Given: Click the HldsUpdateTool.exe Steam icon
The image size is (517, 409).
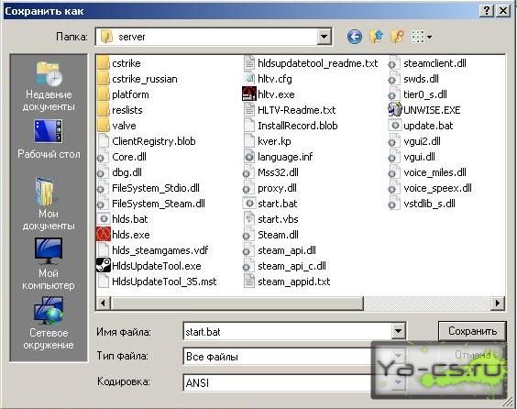Looking at the screenshot, I should pyautogui.click(x=104, y=266).
